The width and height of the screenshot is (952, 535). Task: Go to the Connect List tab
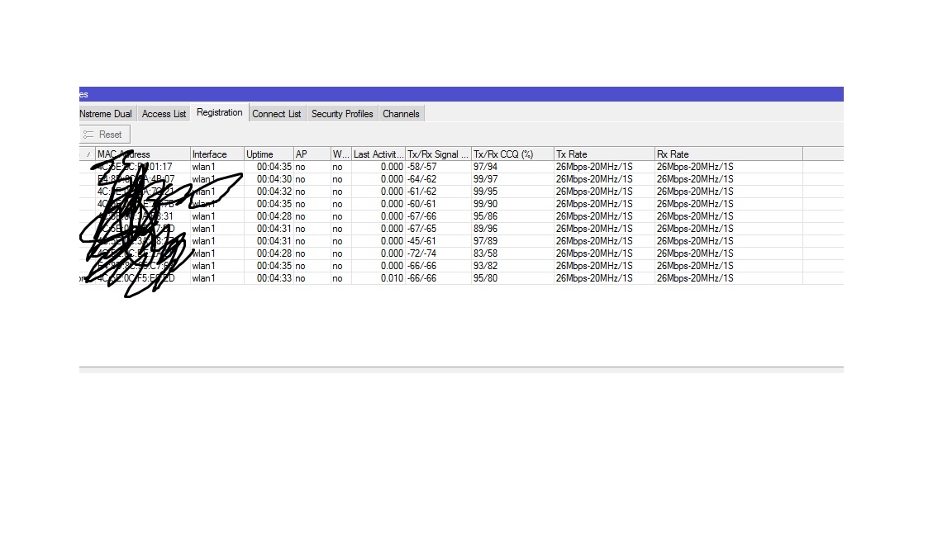tap(276, 114)
